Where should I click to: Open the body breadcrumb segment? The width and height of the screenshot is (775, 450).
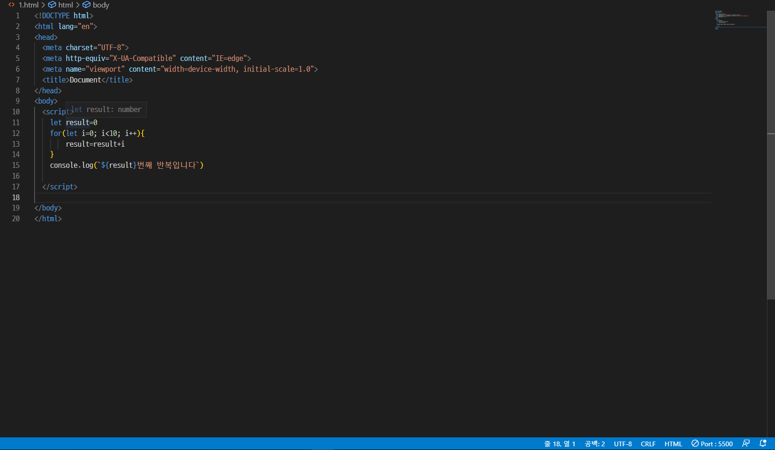pyautogui.click(x=101, y=5)
